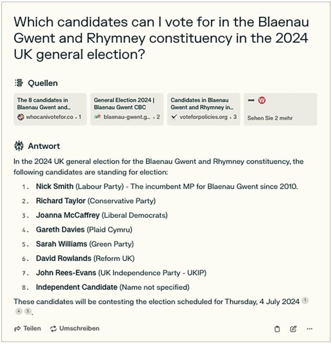The height and width of the screenshot is (344, 332).
Task: Click the Teilen button label
Action: coord(32,328)
